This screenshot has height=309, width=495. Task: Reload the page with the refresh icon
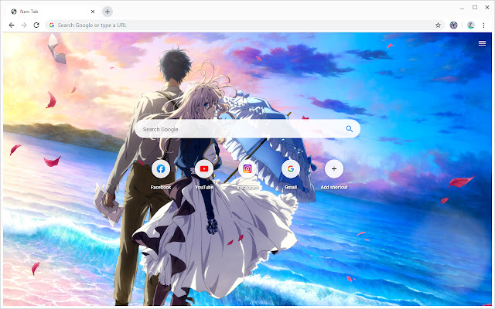point(36,25)
